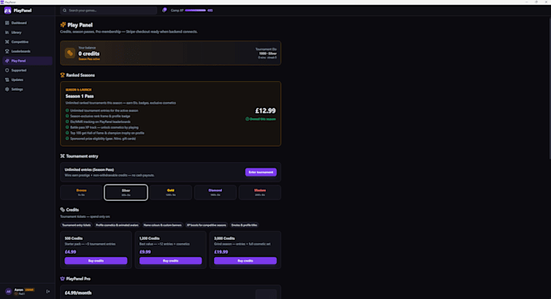This screenshot has height=299, width=551.
Task: Click the £12.99 season pass price
Action: click(x=265, y=111)
